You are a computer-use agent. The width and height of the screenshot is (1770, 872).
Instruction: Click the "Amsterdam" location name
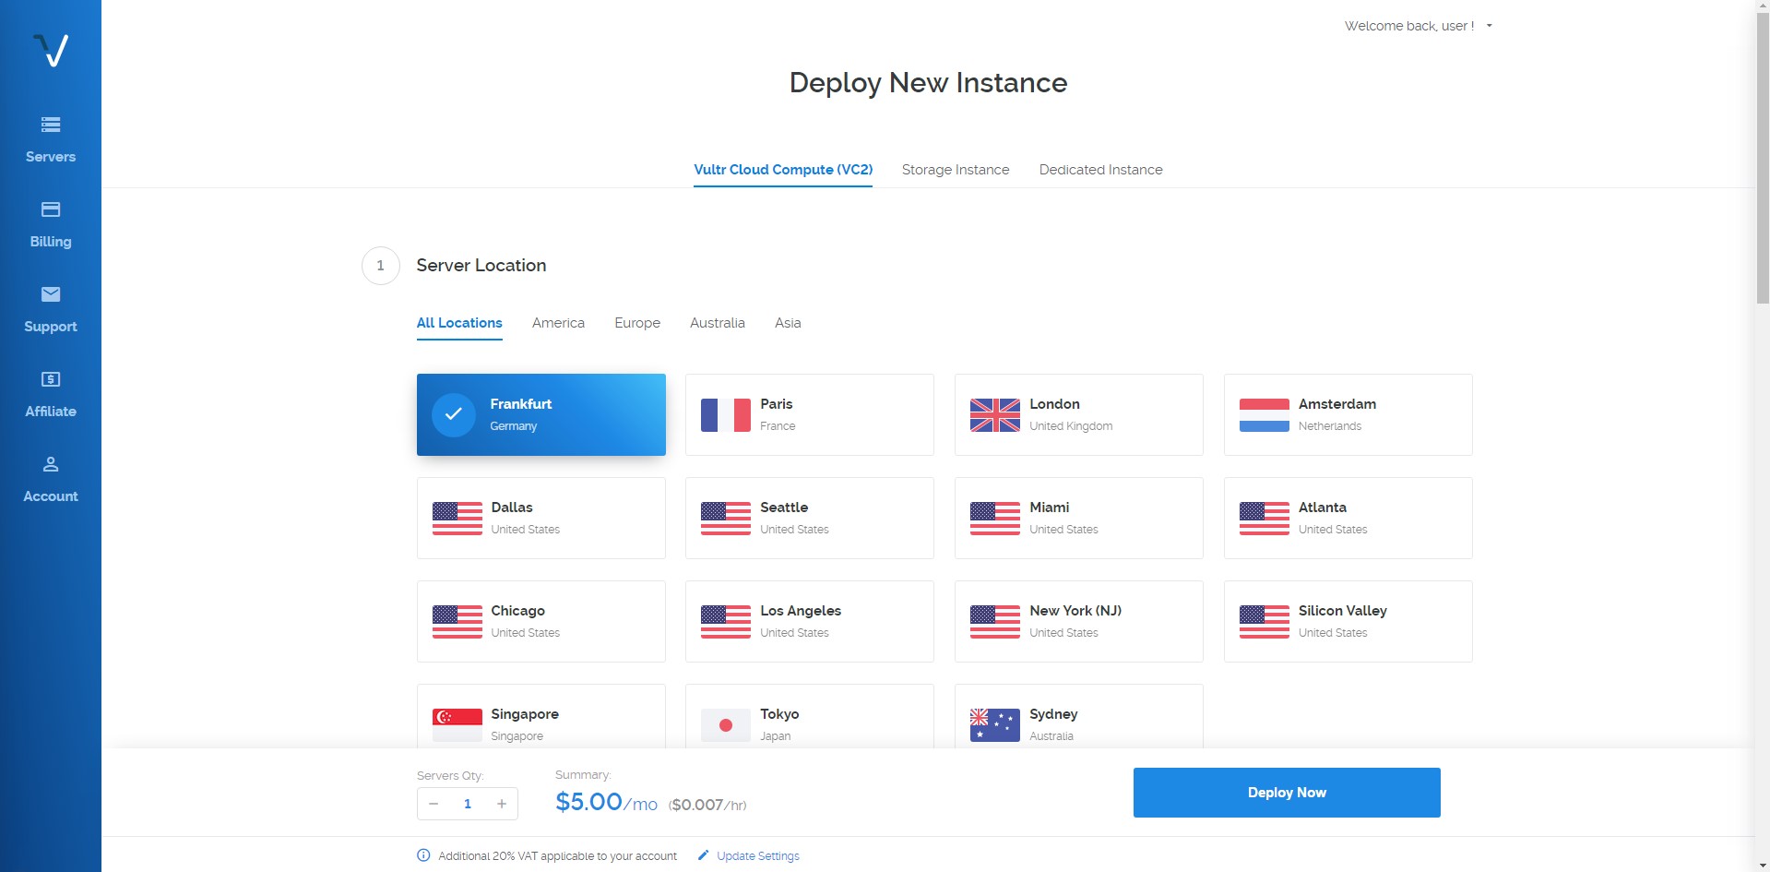[1337, 404]
